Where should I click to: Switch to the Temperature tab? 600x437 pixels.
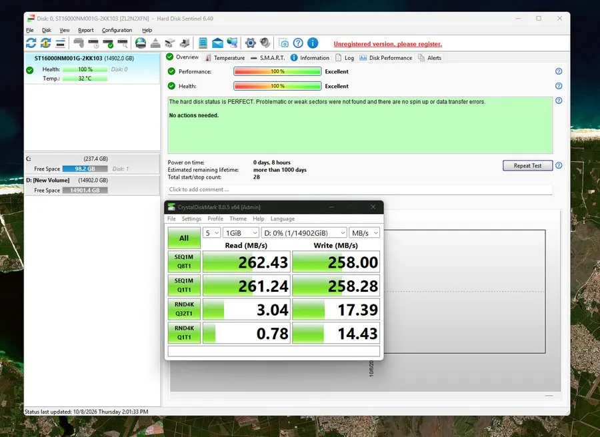coord(225,58)
